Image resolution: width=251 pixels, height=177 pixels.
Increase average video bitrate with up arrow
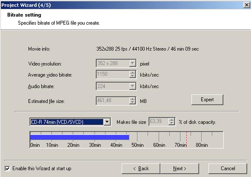tap(133, 73)
